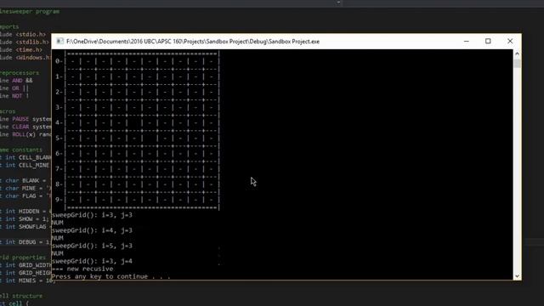Click the console application icon in title bar
This screenshot has height=306, width=544.
(x=59, y=42)
